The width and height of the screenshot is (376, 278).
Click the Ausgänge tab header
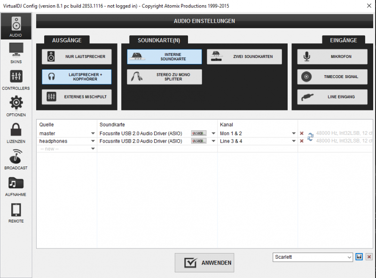[67, 40]
